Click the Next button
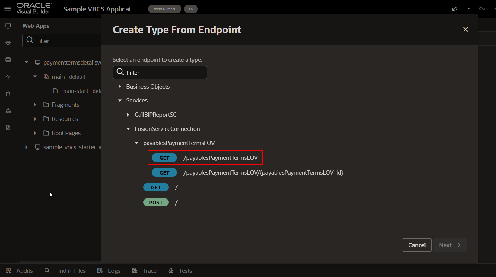The height and width of the screenshot is (277, 496). point(450,245)
